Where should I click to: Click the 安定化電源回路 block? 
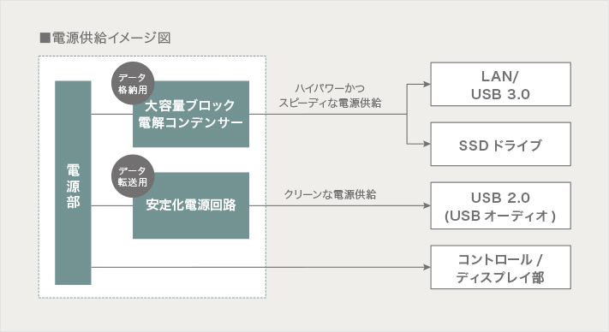pos(191,205)
